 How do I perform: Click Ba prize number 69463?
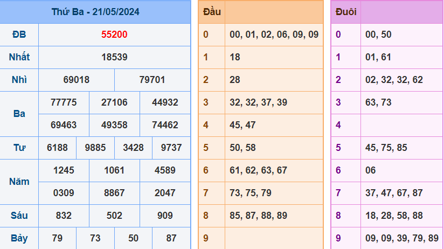point(64,125)
